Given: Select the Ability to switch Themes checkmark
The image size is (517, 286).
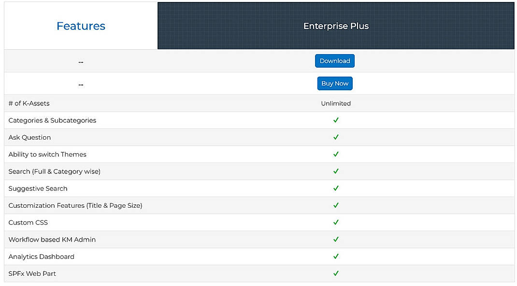Looking at the screenshot, I should [x=336, y=154].
